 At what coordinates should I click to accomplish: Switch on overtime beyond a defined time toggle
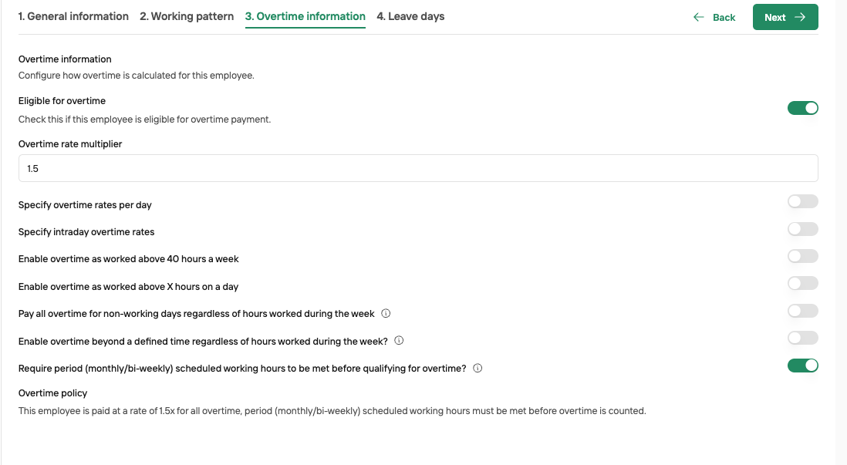pyautogui.click(x=803, y=338)
